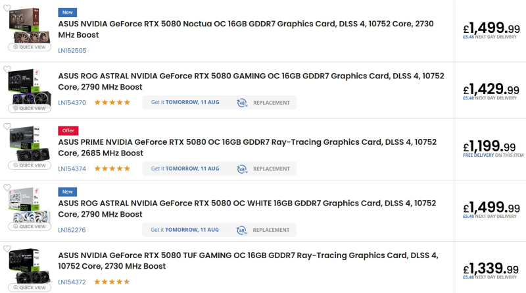Click star rating of ASUS TUF GAMING OC
The image size is (526, 293).
click(x=112, y=282)
